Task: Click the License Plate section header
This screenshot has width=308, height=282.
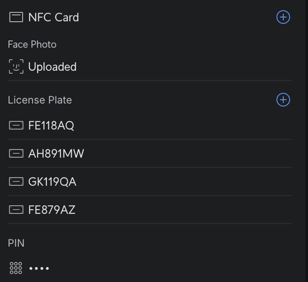Action: click(x=40, y=100)
